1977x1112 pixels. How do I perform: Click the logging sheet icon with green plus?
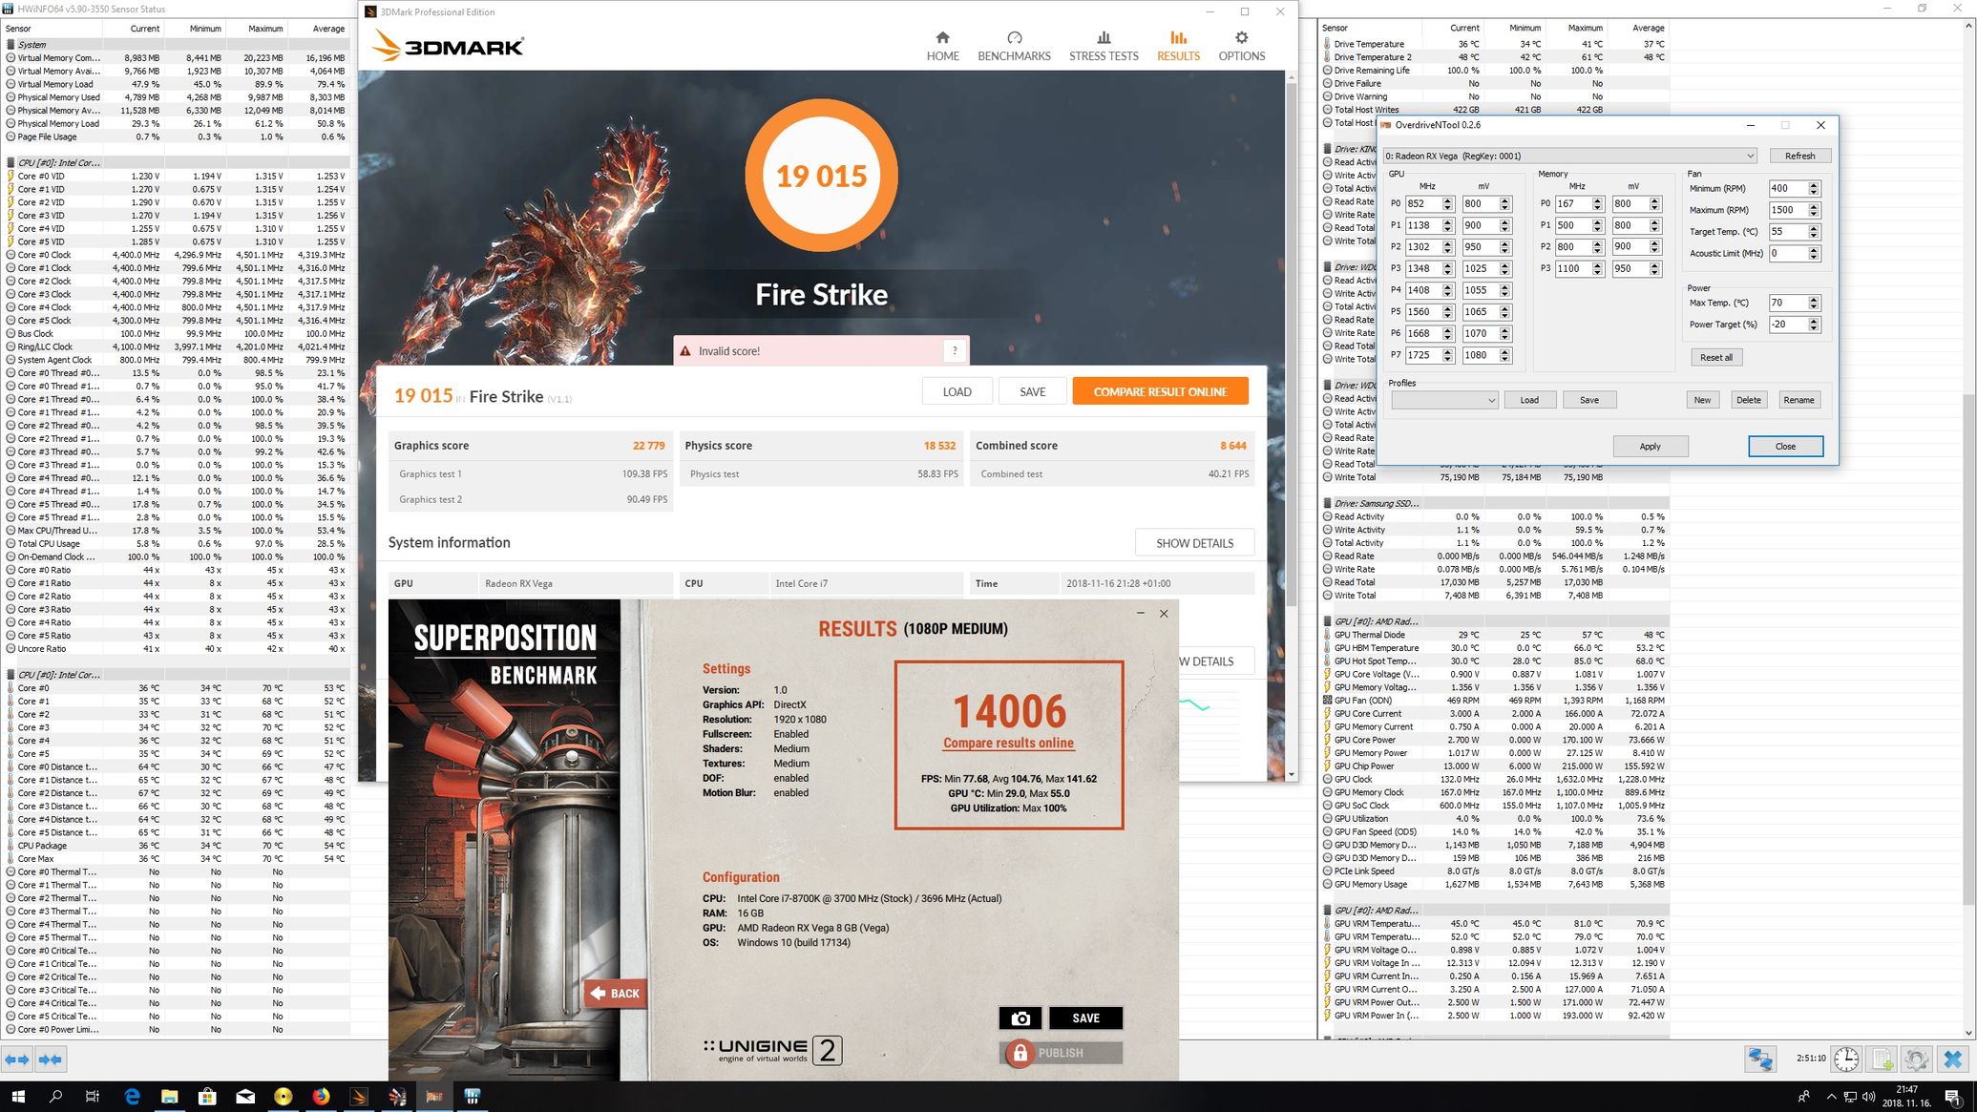1882,1060
